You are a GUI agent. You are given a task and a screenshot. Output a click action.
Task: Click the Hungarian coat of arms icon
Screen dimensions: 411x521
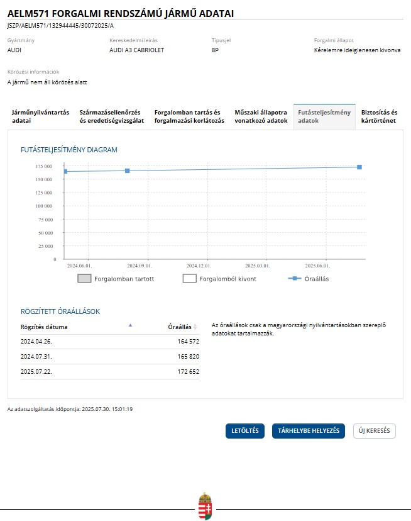[x=205, y=507]
